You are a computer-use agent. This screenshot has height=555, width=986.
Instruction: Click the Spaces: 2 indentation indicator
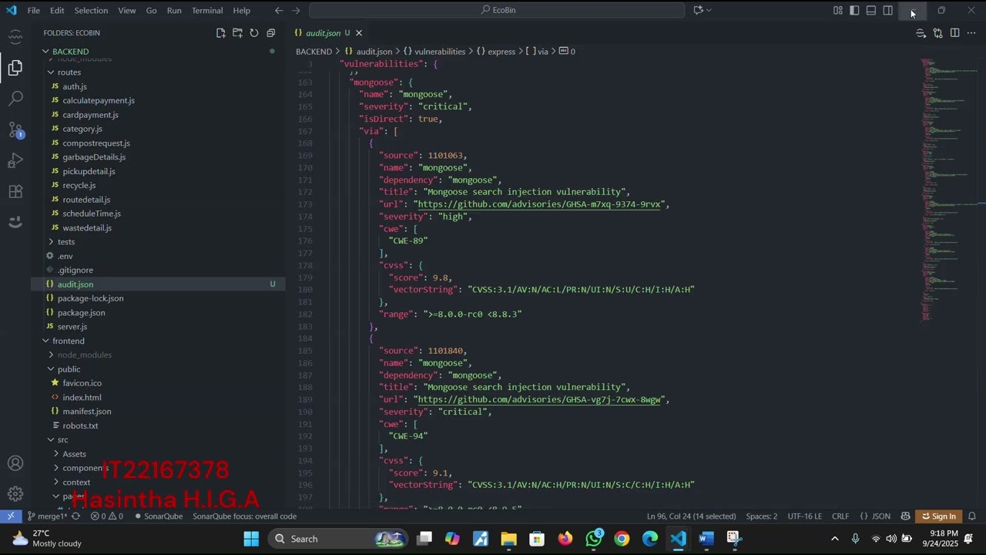(x=761, y=516)
